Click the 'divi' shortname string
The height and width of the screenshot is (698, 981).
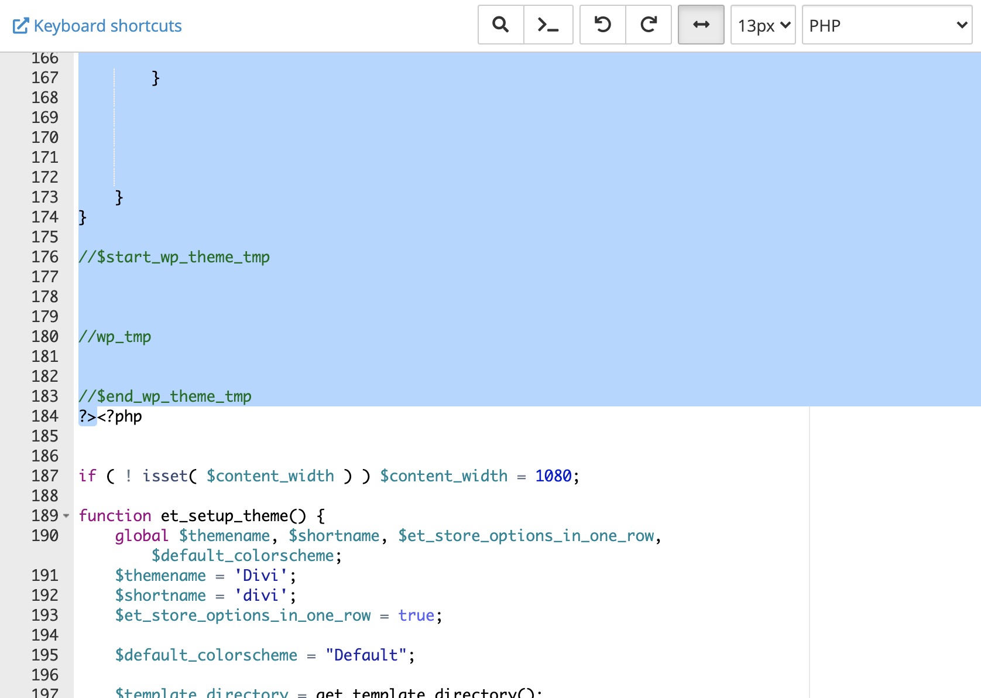coord(260,596)
